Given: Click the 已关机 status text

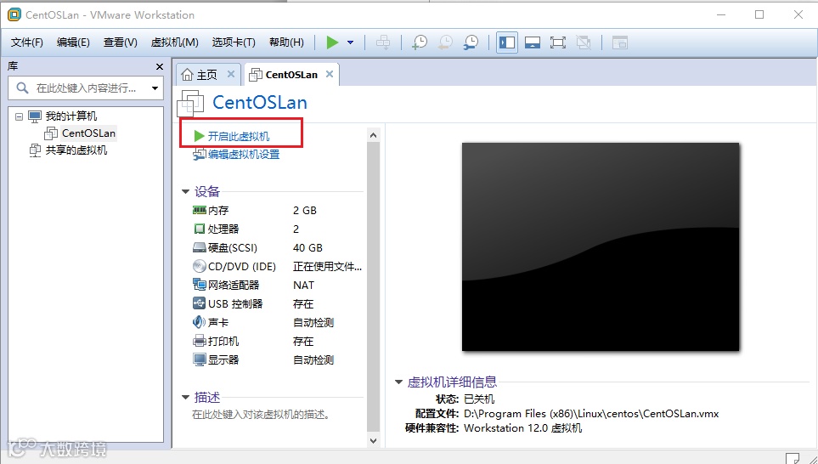Looking at the screenshot, I should (479, 399).
